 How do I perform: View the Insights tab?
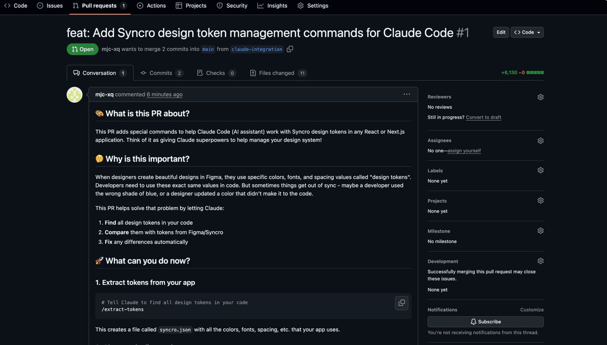[272, 6]
